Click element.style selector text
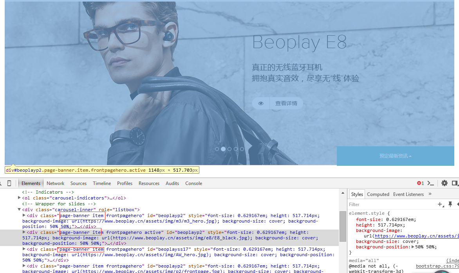This screenshot has height=273, width=459. point(367,214)
